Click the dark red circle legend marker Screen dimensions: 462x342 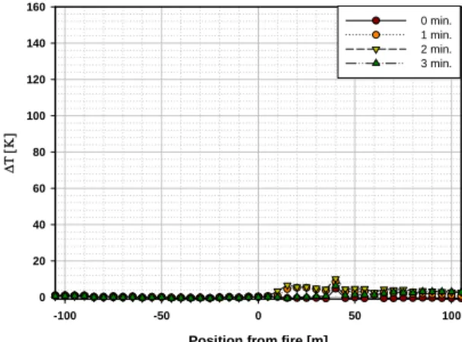(x=376, y=21)
